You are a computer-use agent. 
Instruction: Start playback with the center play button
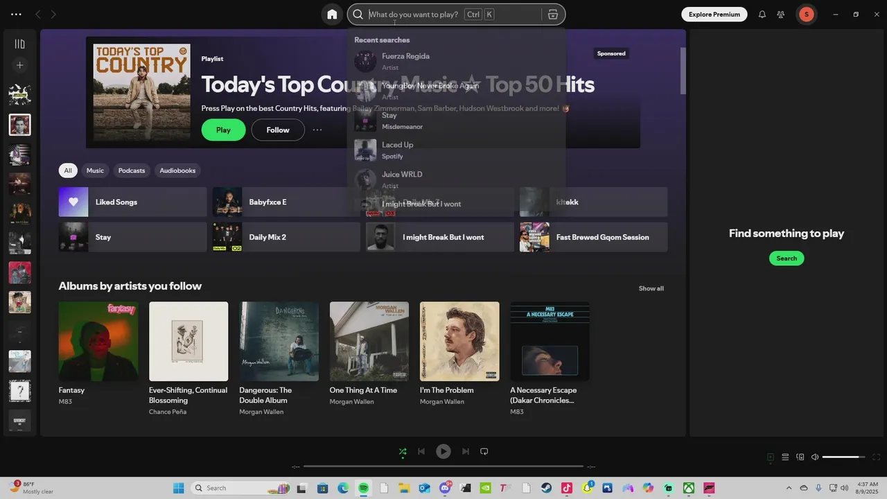(x=443, y=452)
